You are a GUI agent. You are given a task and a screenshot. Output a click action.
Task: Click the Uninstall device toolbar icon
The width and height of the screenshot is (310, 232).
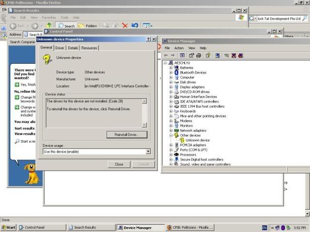coord(233,56)
